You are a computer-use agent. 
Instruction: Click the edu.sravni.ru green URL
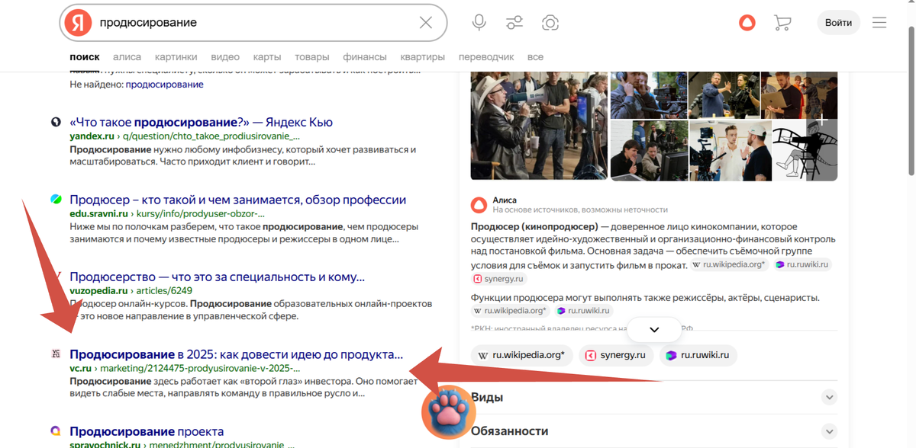coord(99,214)
